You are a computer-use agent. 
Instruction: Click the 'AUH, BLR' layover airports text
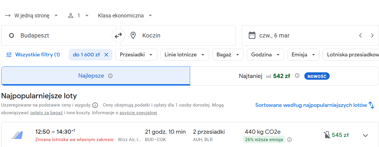pos(202,140)
